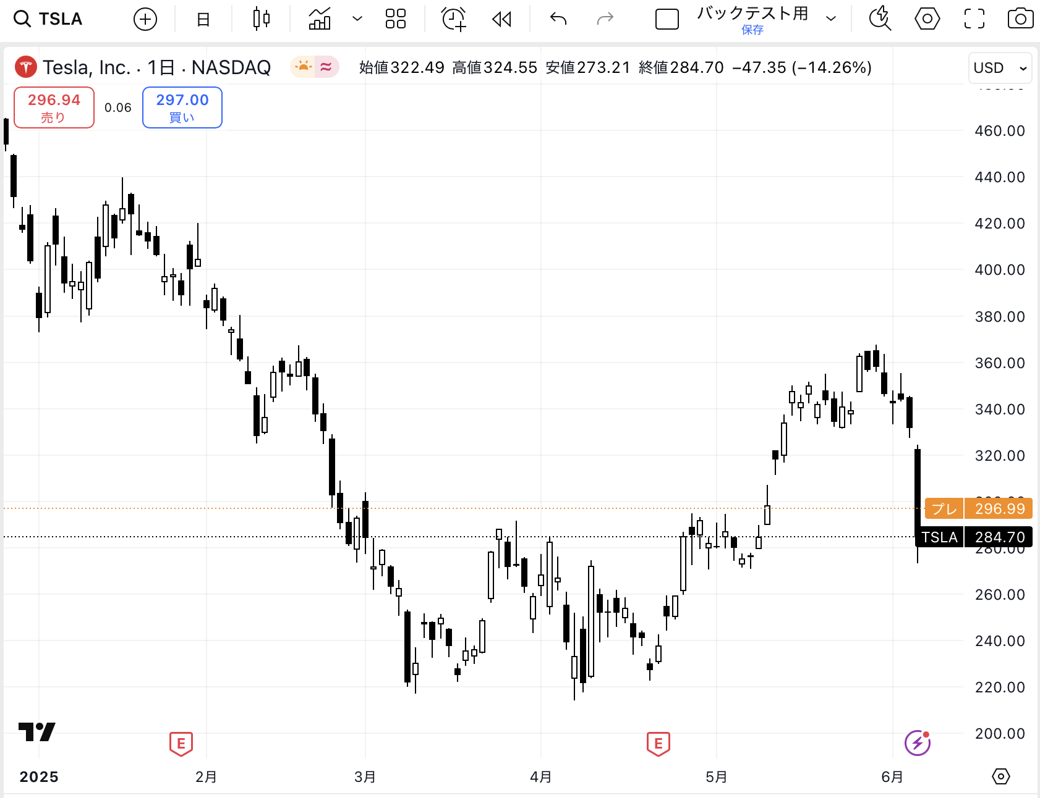
Task: Open time axis settings hexagon icon
Action: click(1001, 776)
